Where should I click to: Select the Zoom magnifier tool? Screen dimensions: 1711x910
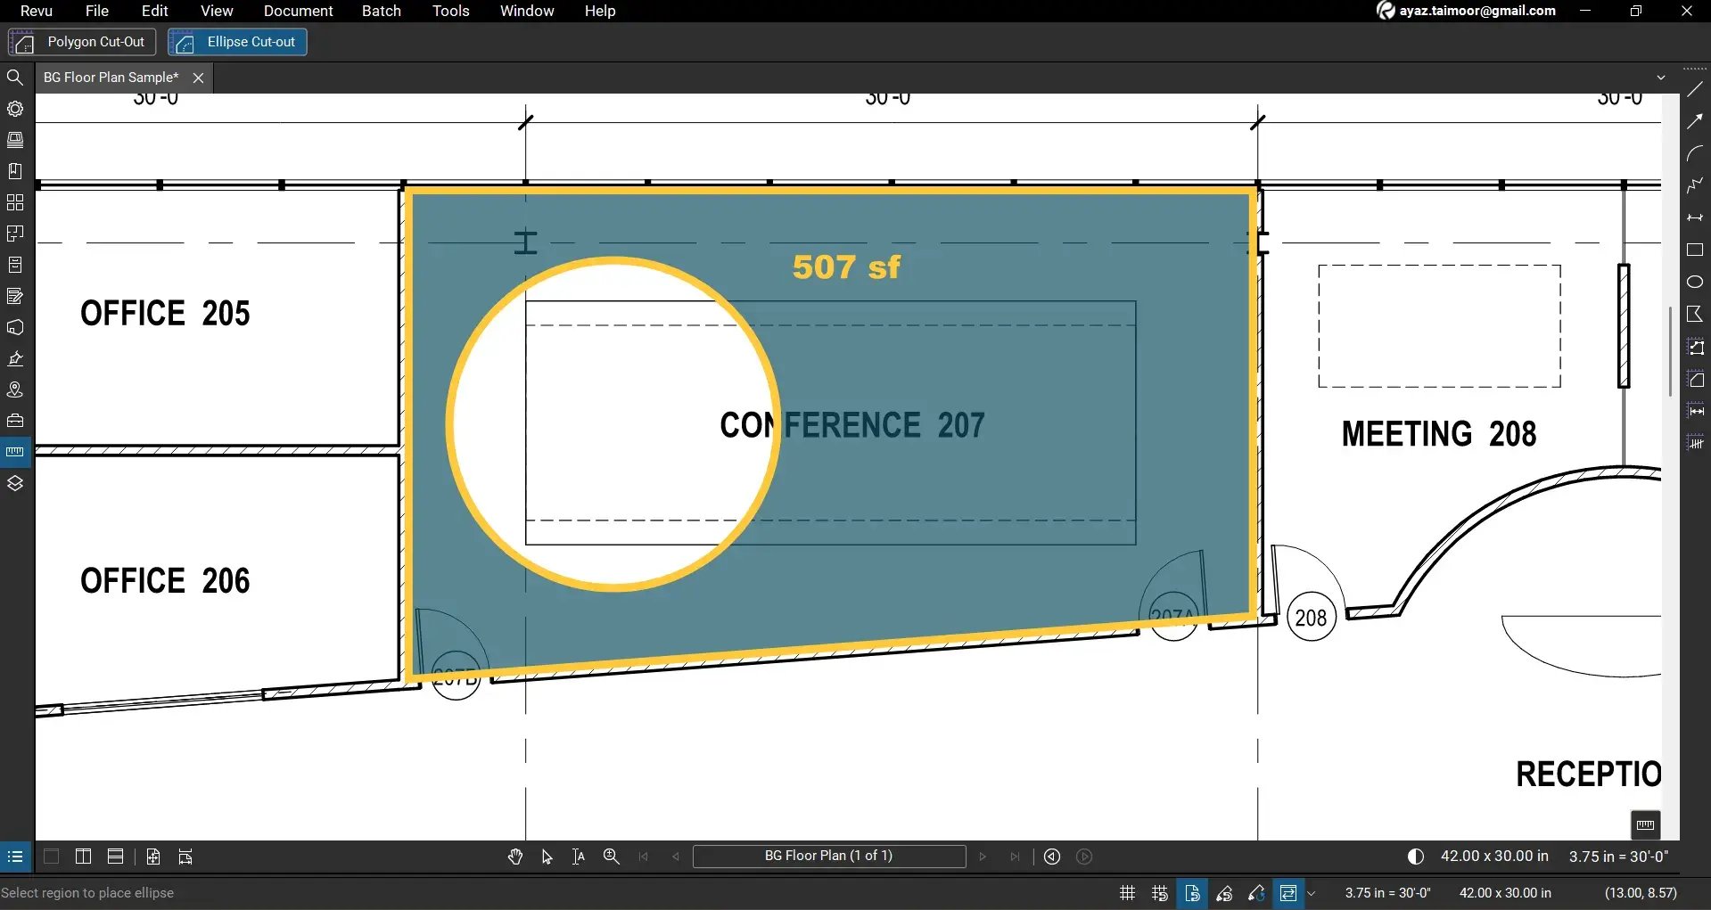click(x=612, y=857)
